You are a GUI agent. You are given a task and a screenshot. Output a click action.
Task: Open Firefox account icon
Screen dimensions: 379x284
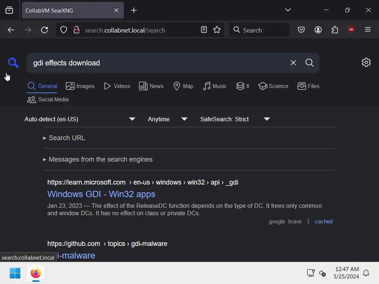point(318,30)
